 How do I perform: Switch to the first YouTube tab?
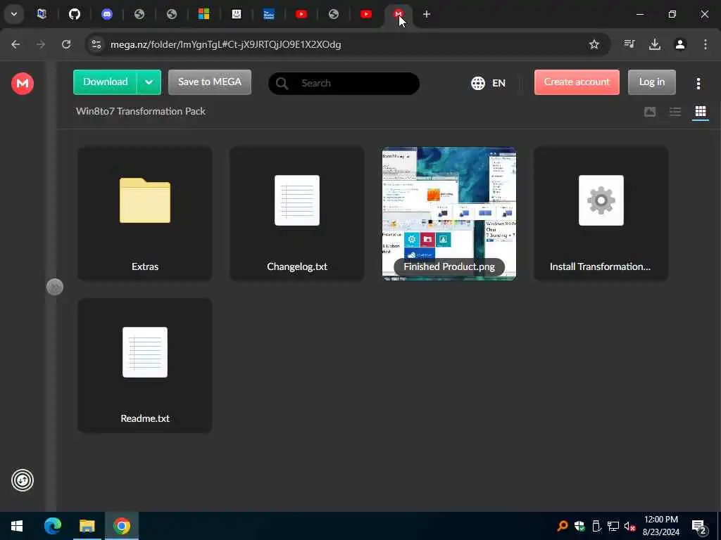pyautogui.click(x=301, y=14)
